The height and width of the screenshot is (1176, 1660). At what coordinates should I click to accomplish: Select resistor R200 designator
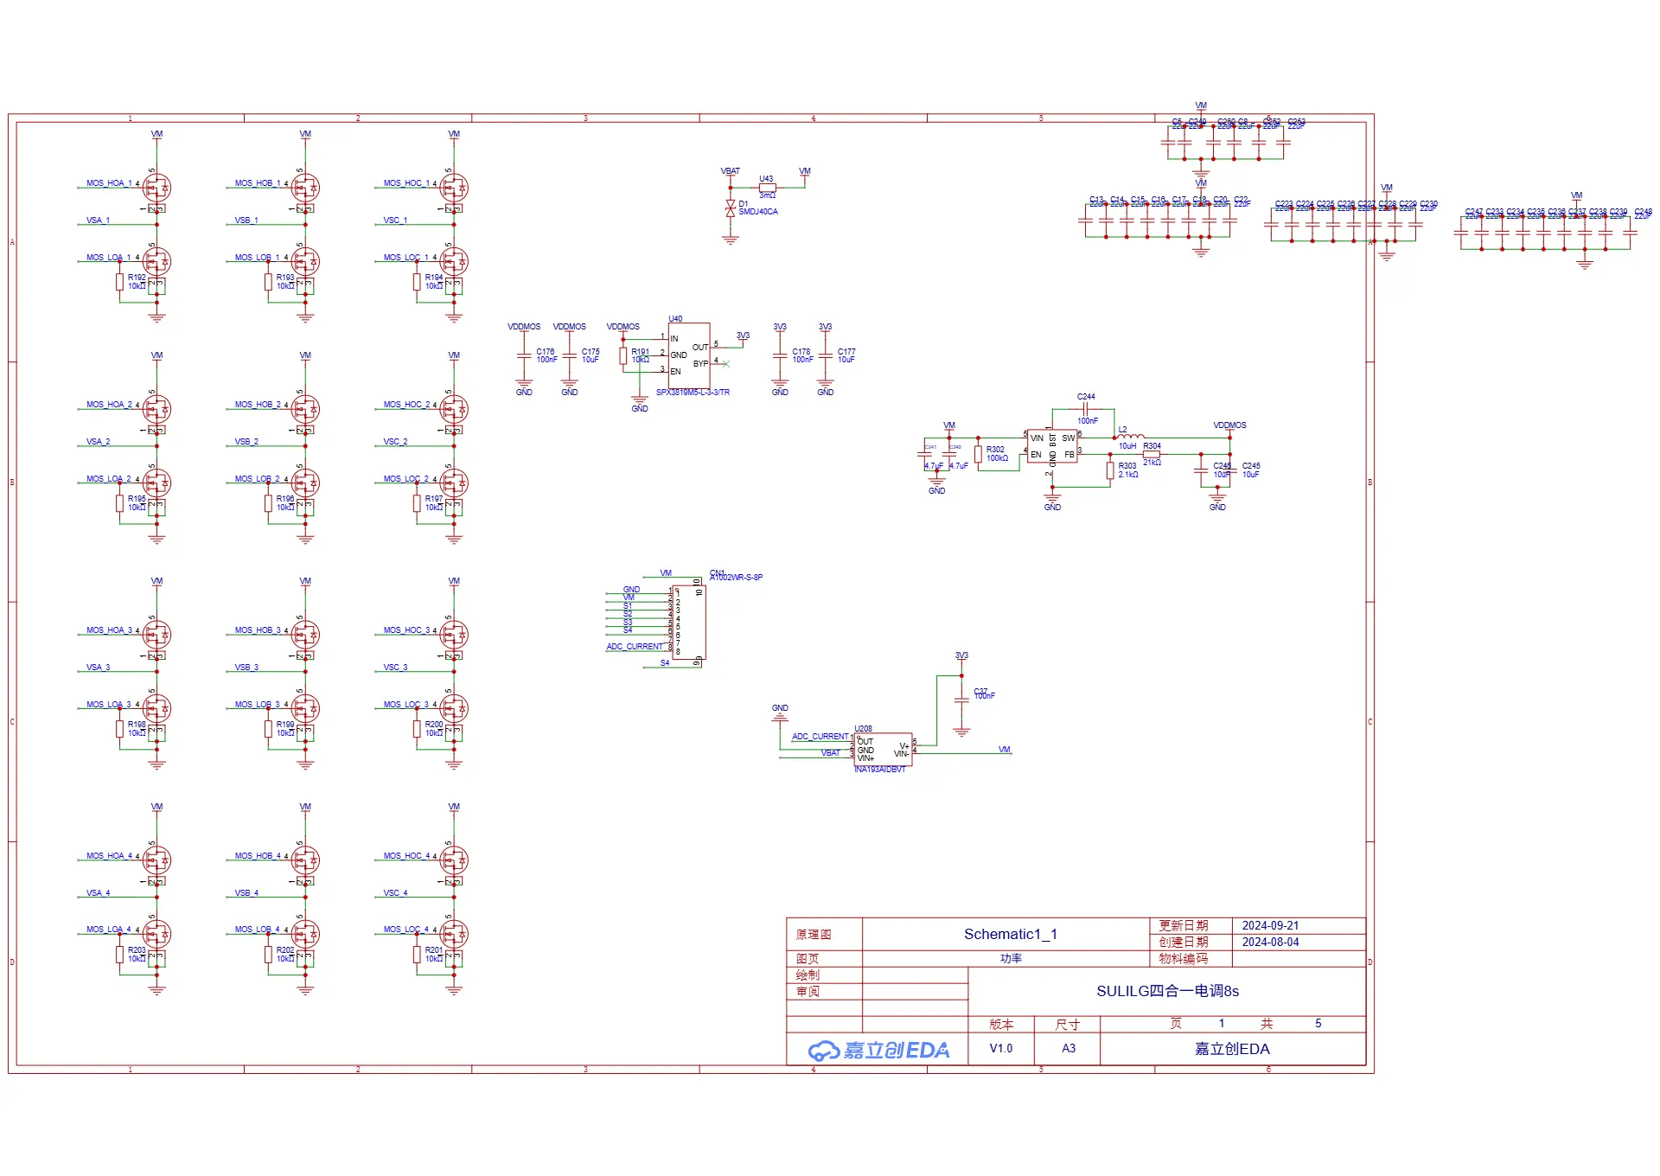click(x=434, y=725)
